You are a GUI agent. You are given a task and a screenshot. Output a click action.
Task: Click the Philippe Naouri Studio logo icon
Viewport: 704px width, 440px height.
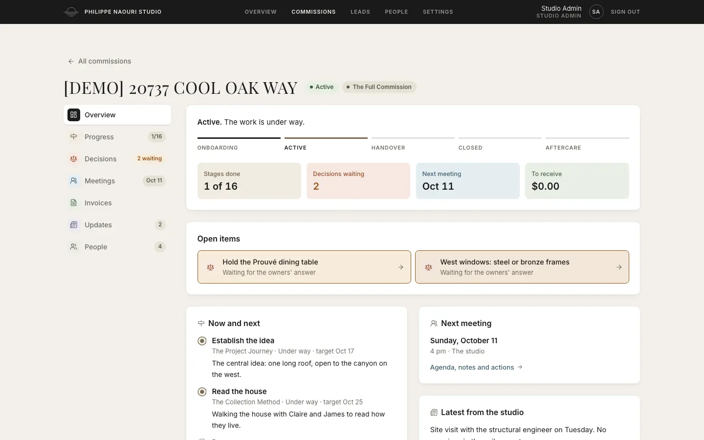(71, 12)
